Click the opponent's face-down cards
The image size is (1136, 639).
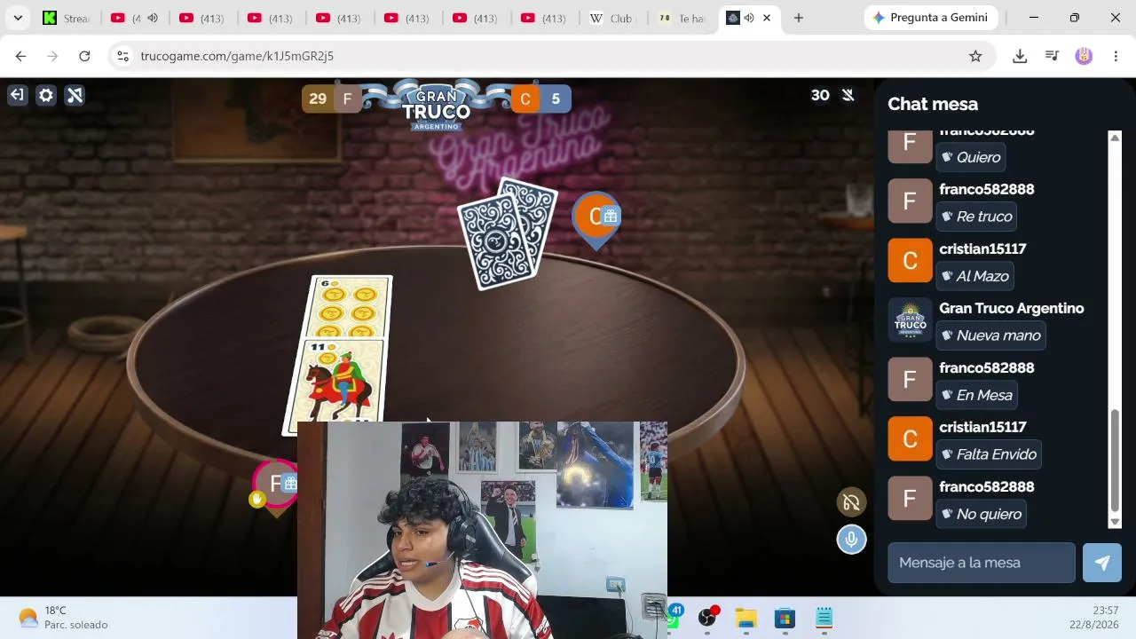click(507, 233)
